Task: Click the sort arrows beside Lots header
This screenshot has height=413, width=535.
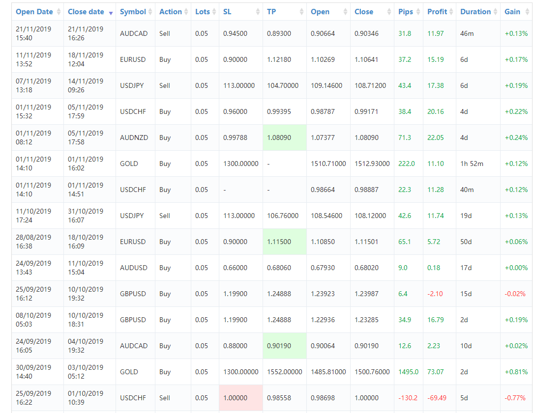Action: (214, 12)
